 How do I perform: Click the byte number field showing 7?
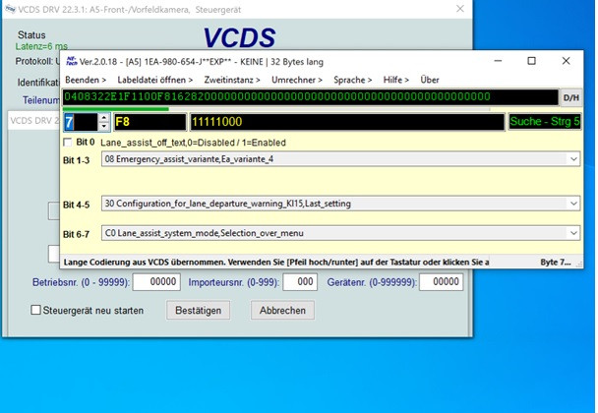click(x=81, y=122)
